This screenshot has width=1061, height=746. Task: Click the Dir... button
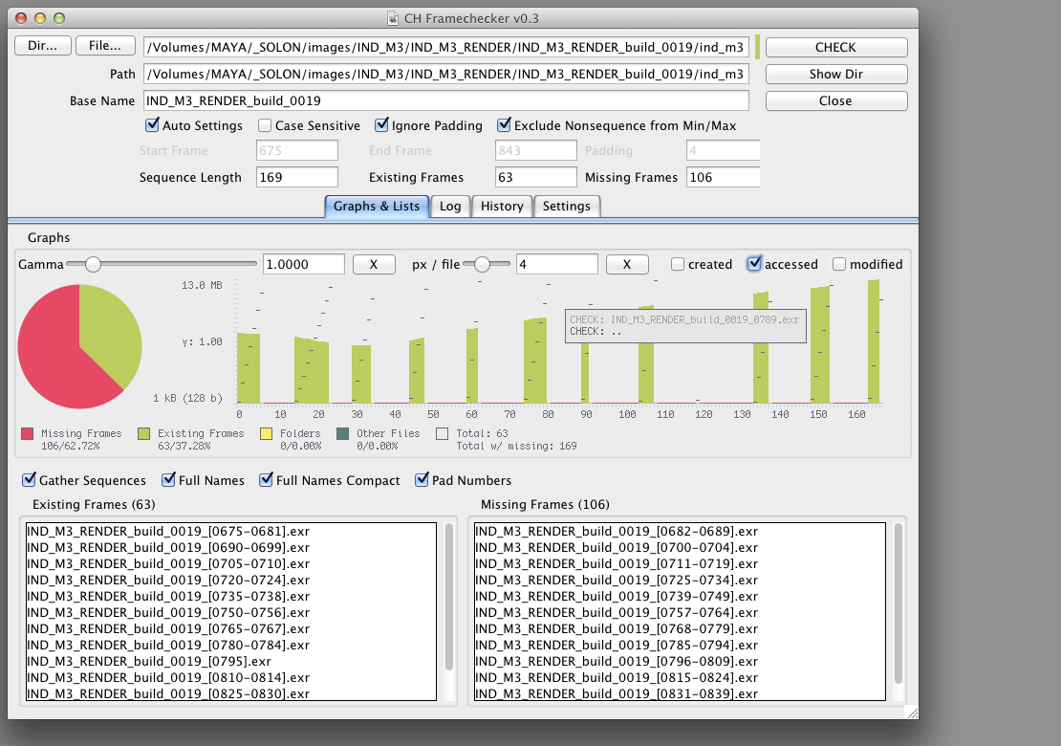(43, 46)
